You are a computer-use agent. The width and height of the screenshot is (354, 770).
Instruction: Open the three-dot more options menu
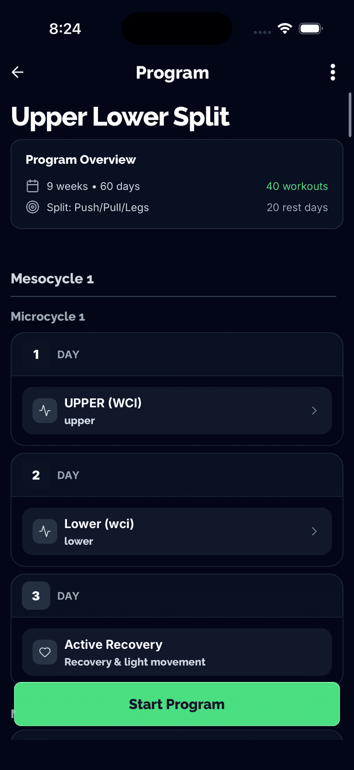coord(332,73)
